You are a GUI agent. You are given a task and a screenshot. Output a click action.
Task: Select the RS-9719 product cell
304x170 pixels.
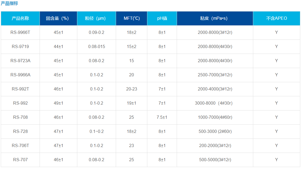pyautogui.click(x=20, y=47)
